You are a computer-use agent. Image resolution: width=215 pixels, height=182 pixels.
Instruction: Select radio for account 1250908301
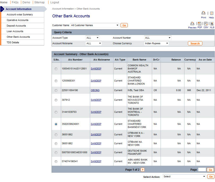[56, 81]
